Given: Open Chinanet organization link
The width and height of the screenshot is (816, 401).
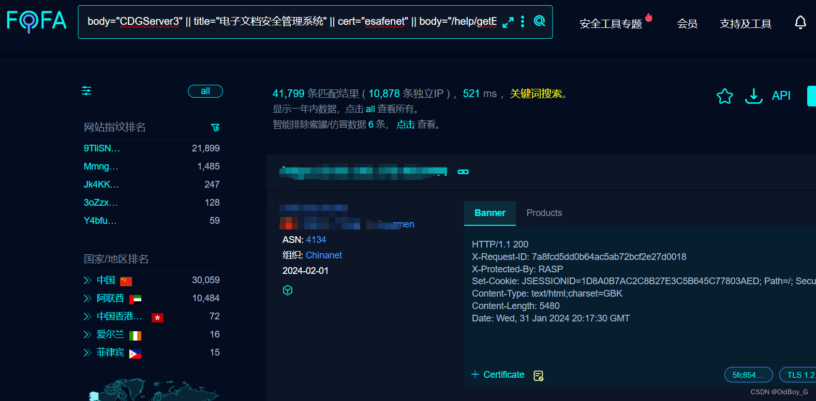Looking at the screenshot, I should pos(324,255).
